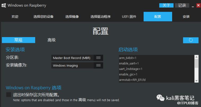Click boot options scrollbar up arrow

click(197, 57)
